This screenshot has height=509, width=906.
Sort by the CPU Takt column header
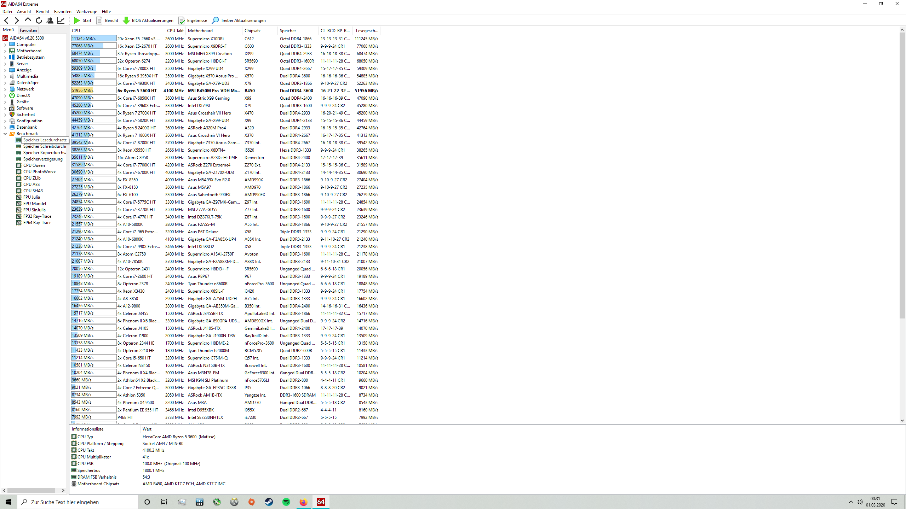[175, 31]
